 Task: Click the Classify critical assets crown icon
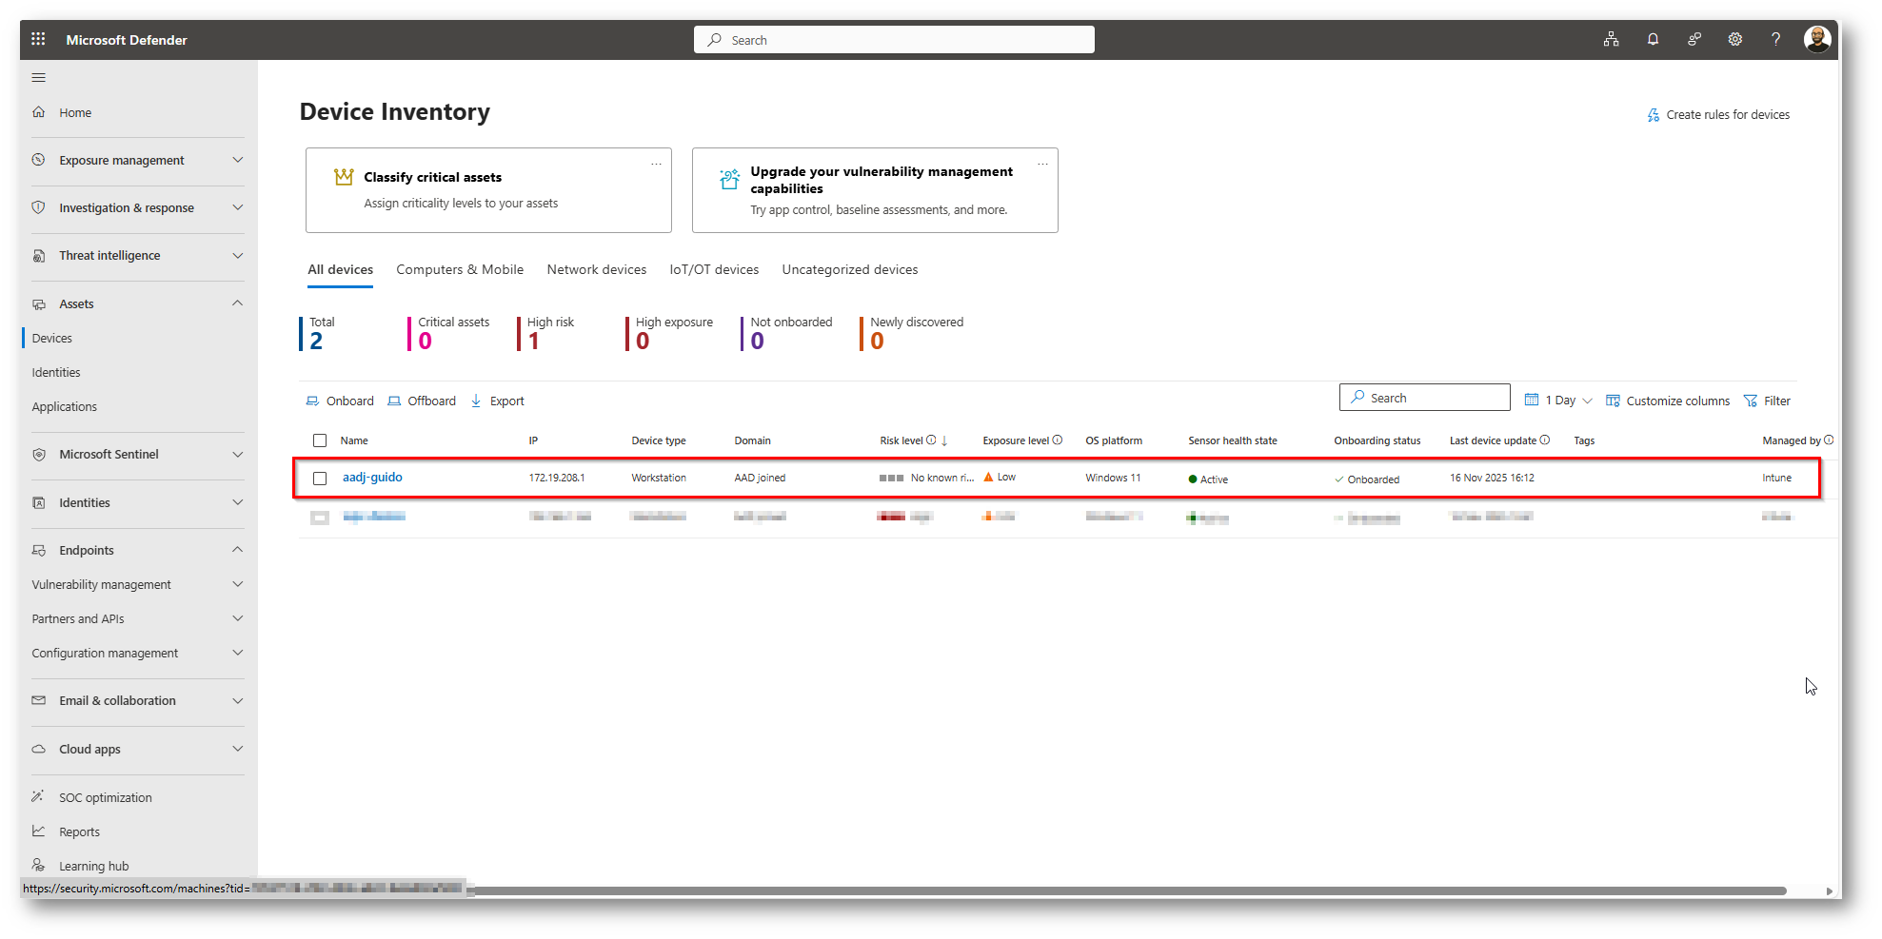[x=344, y=177]
